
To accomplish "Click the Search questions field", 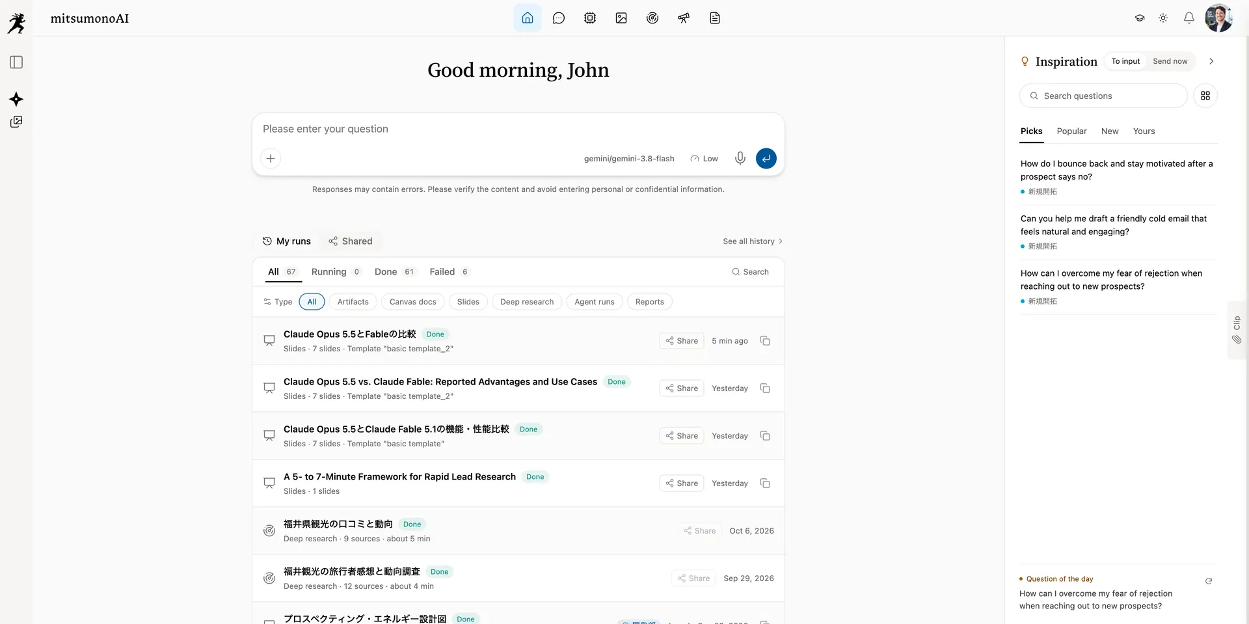I will pos(1103,96).
